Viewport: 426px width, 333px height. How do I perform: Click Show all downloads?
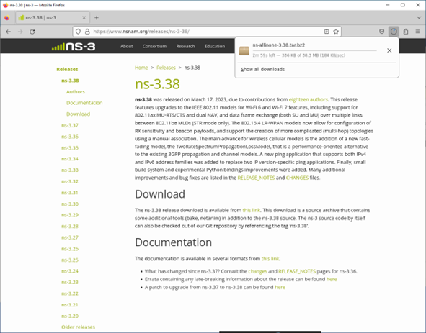(262, 70)
